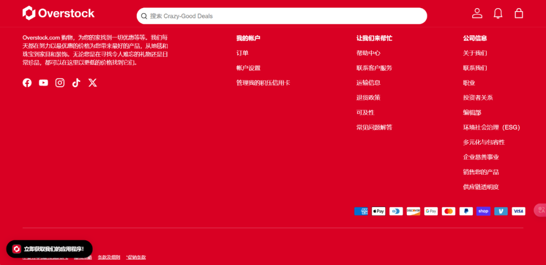Open the notifications bell icon

point(498,13)
